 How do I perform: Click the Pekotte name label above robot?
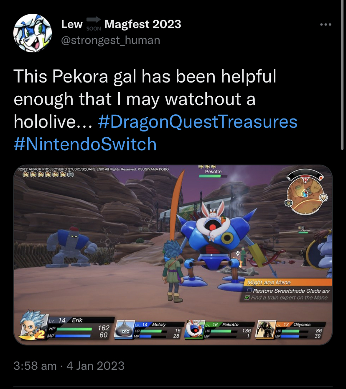214,171
